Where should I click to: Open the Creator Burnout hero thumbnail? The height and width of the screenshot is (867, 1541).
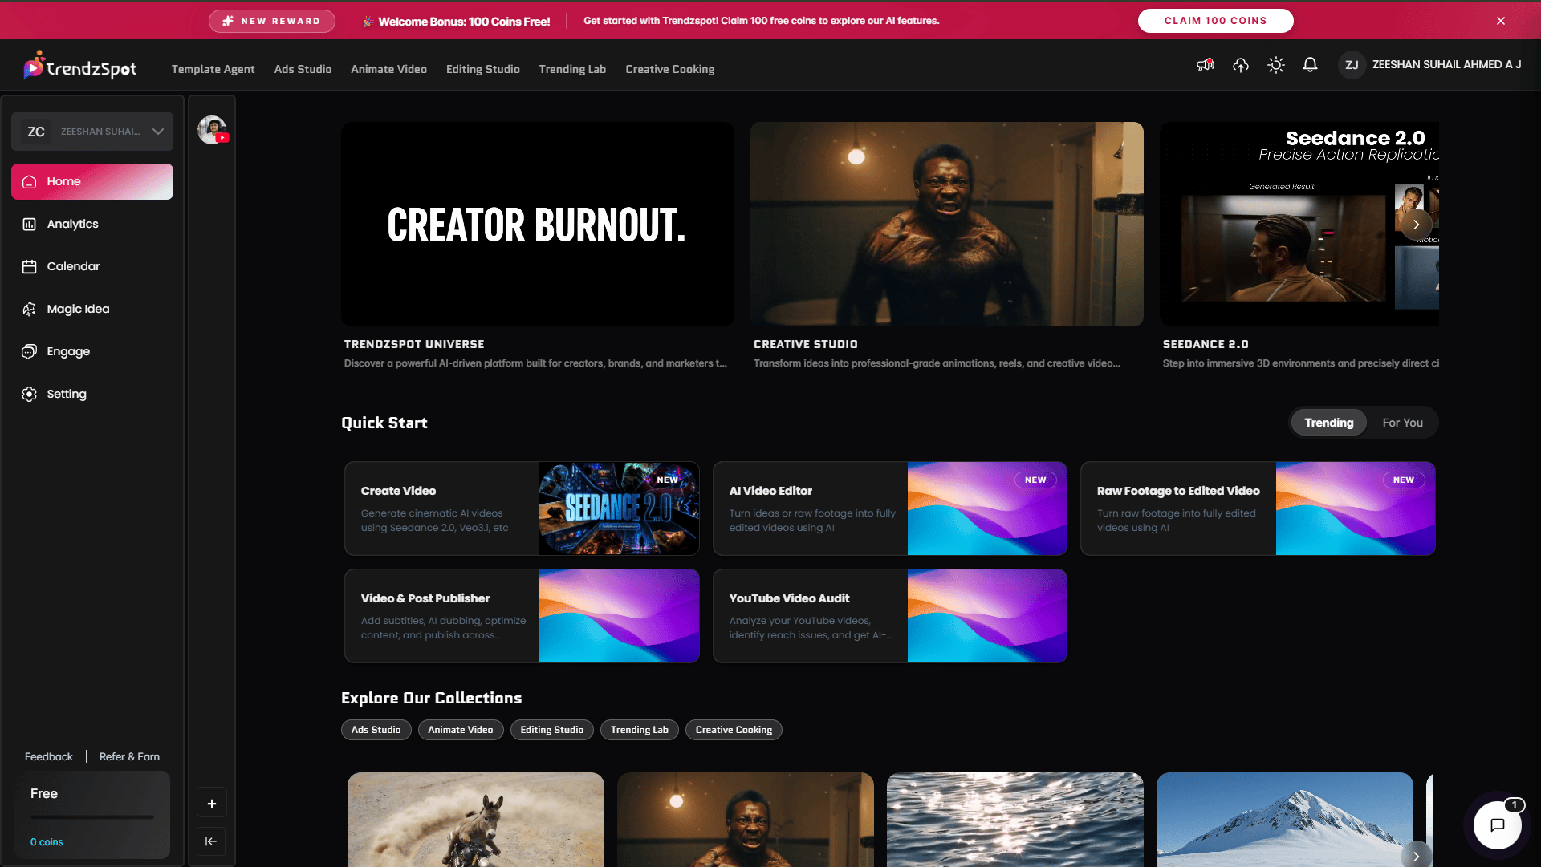[538, 224]
